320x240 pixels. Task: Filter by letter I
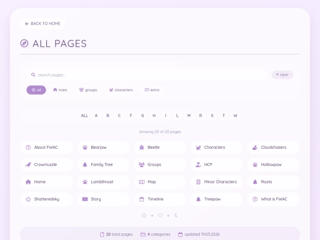pos(166,116)
